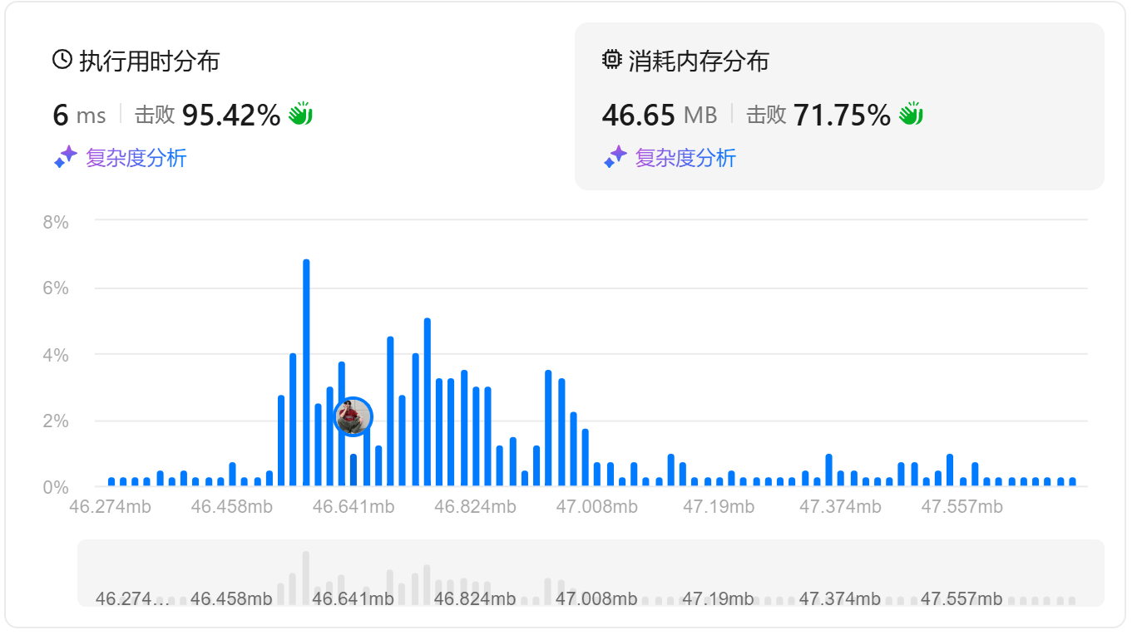Click the 47.19mb axis label on the main chart
The width and height of the screenshot is (1142, 635).
point(719,506)
